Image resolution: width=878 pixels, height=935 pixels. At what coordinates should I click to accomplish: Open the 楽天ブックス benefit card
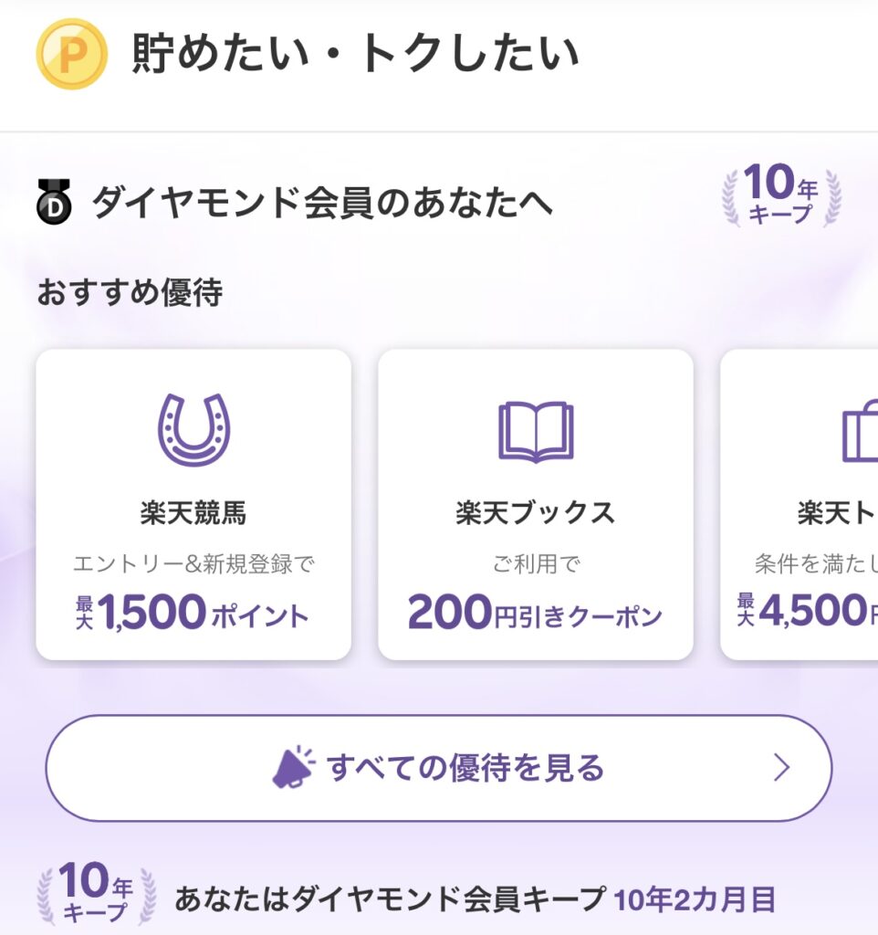535,504
